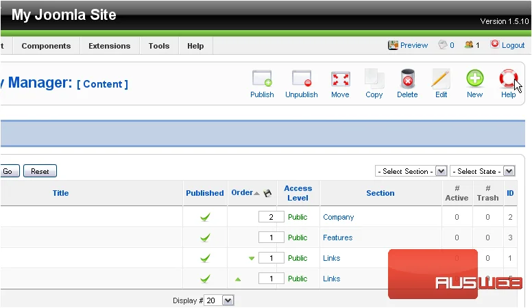Click the Logout link text
Image resolution: width=532 pixels, height=308 pixels.
click(513, 45)
